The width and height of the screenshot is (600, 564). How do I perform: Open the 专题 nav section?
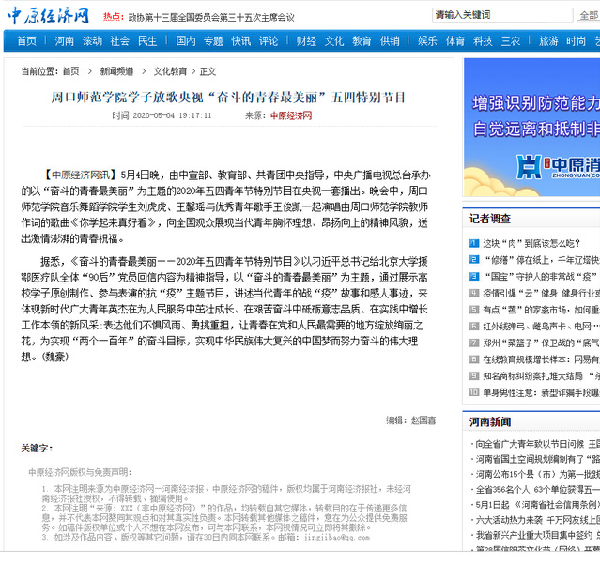pos(213,41)
